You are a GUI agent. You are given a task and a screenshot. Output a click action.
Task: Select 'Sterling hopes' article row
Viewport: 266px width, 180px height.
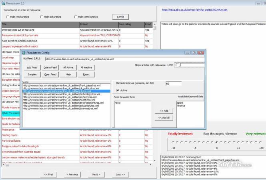(x=77, y=135)
